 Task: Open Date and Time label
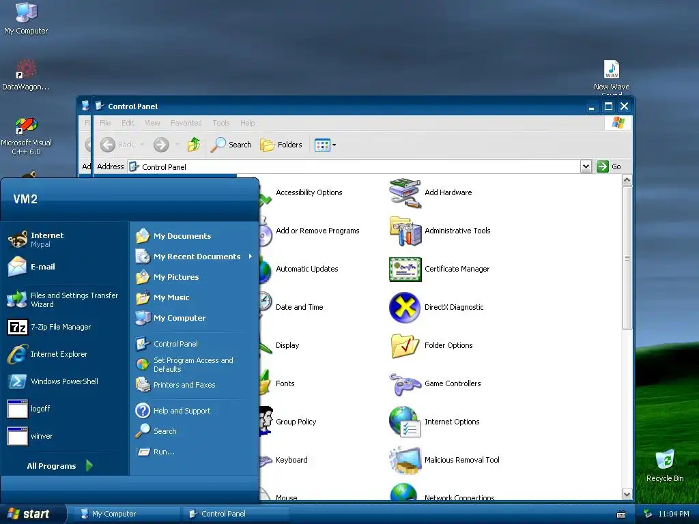pos(299,308)
